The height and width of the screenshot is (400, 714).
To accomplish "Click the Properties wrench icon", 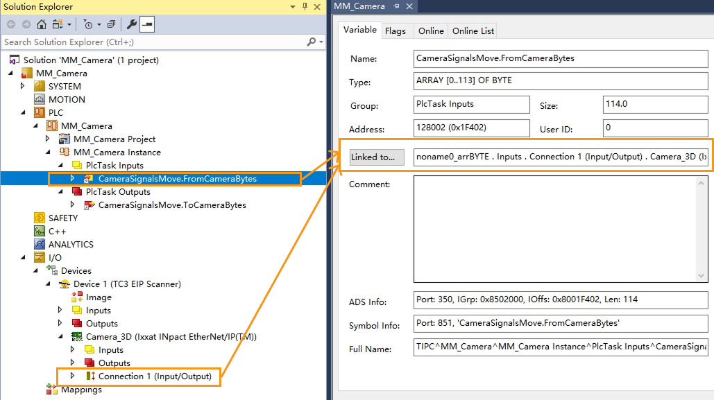I will tap(131, 24).
